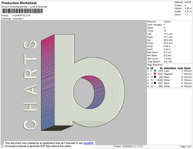Screen dimensions: 193x149
Task: Click the 'Description' column header
Action: click(170, 68)
